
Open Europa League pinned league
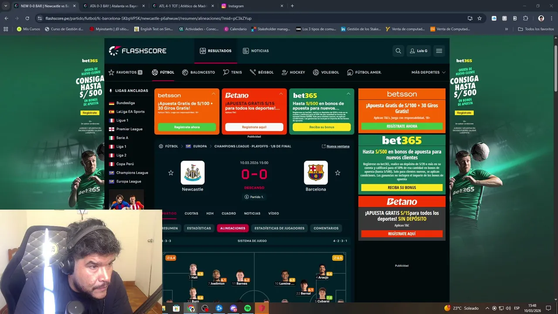coord(129,181)
